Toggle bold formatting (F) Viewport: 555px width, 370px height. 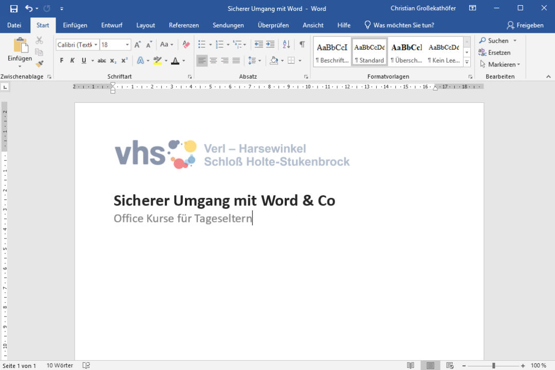point(62,61)
